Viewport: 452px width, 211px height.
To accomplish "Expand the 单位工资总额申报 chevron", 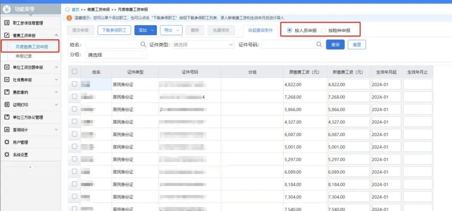I will point(56,67).
